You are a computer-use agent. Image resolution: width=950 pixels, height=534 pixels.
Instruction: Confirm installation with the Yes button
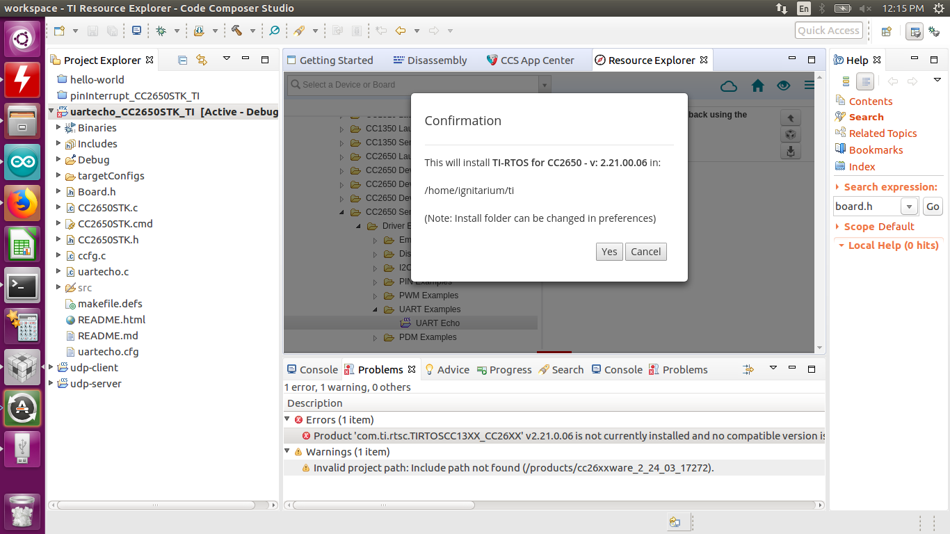pos(609,252)
